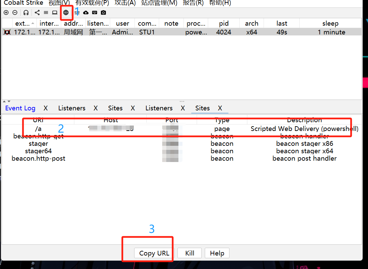Sort by the note column header

pos(171,23)
